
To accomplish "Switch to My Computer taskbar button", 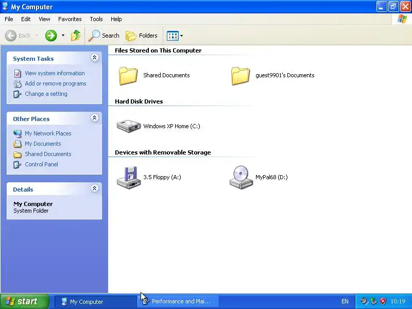I will coord(95,302).
